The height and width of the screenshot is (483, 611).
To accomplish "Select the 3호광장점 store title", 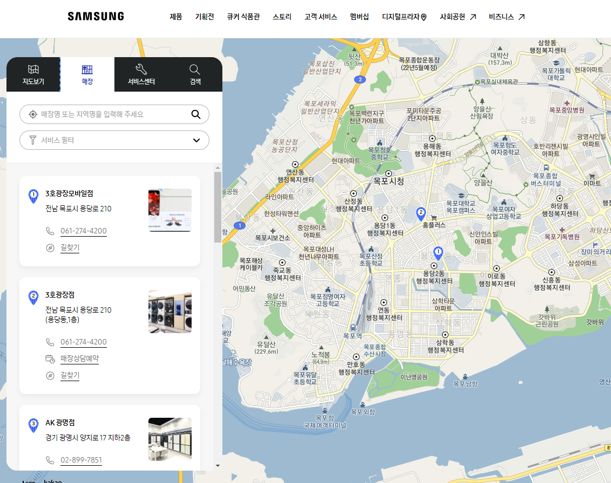I will pyautogui.click(x=60, y=295).
